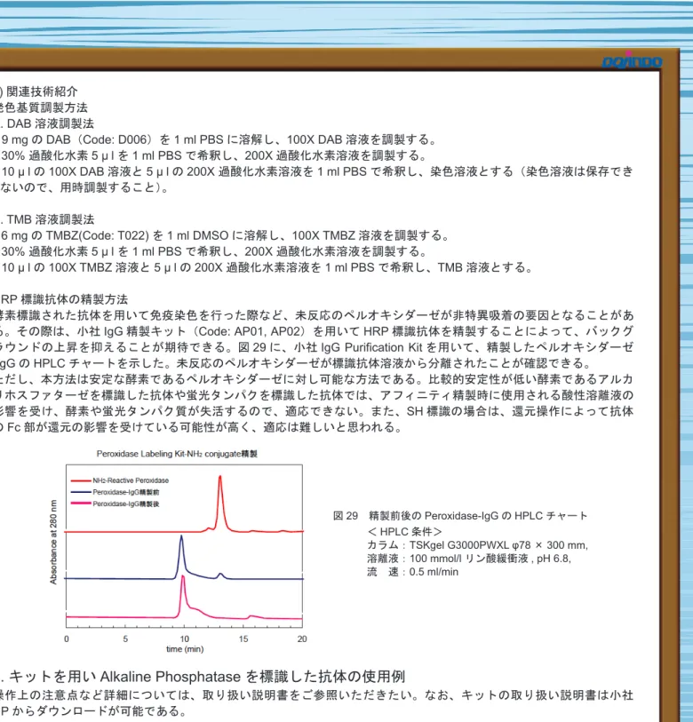Click the TSKgel G3000PWXL column description line
693x722 pixels.
pyautogui.click(x=477, y=545)
